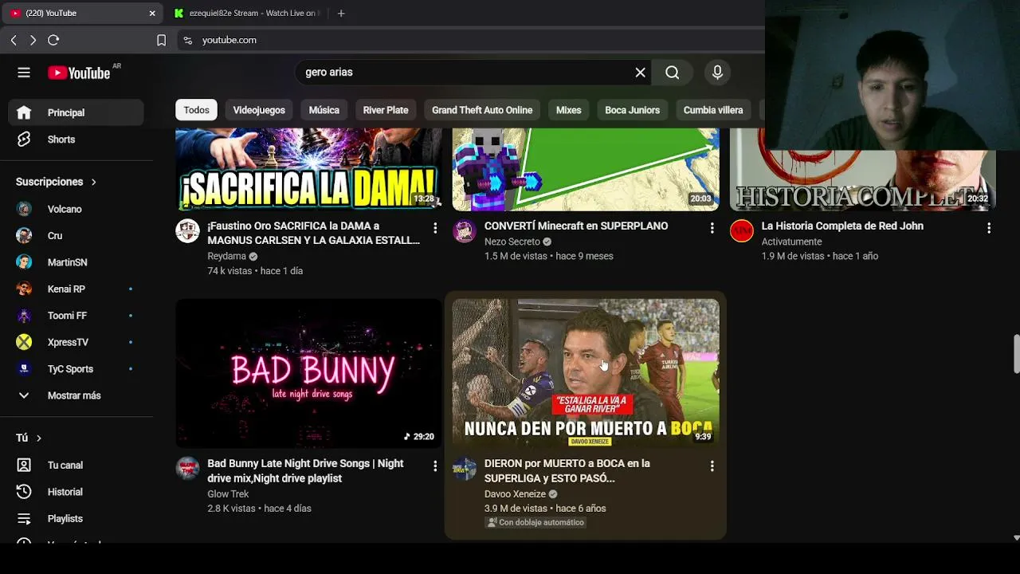Open more options for DIERON por MUERTO video

tap(712, 466)
